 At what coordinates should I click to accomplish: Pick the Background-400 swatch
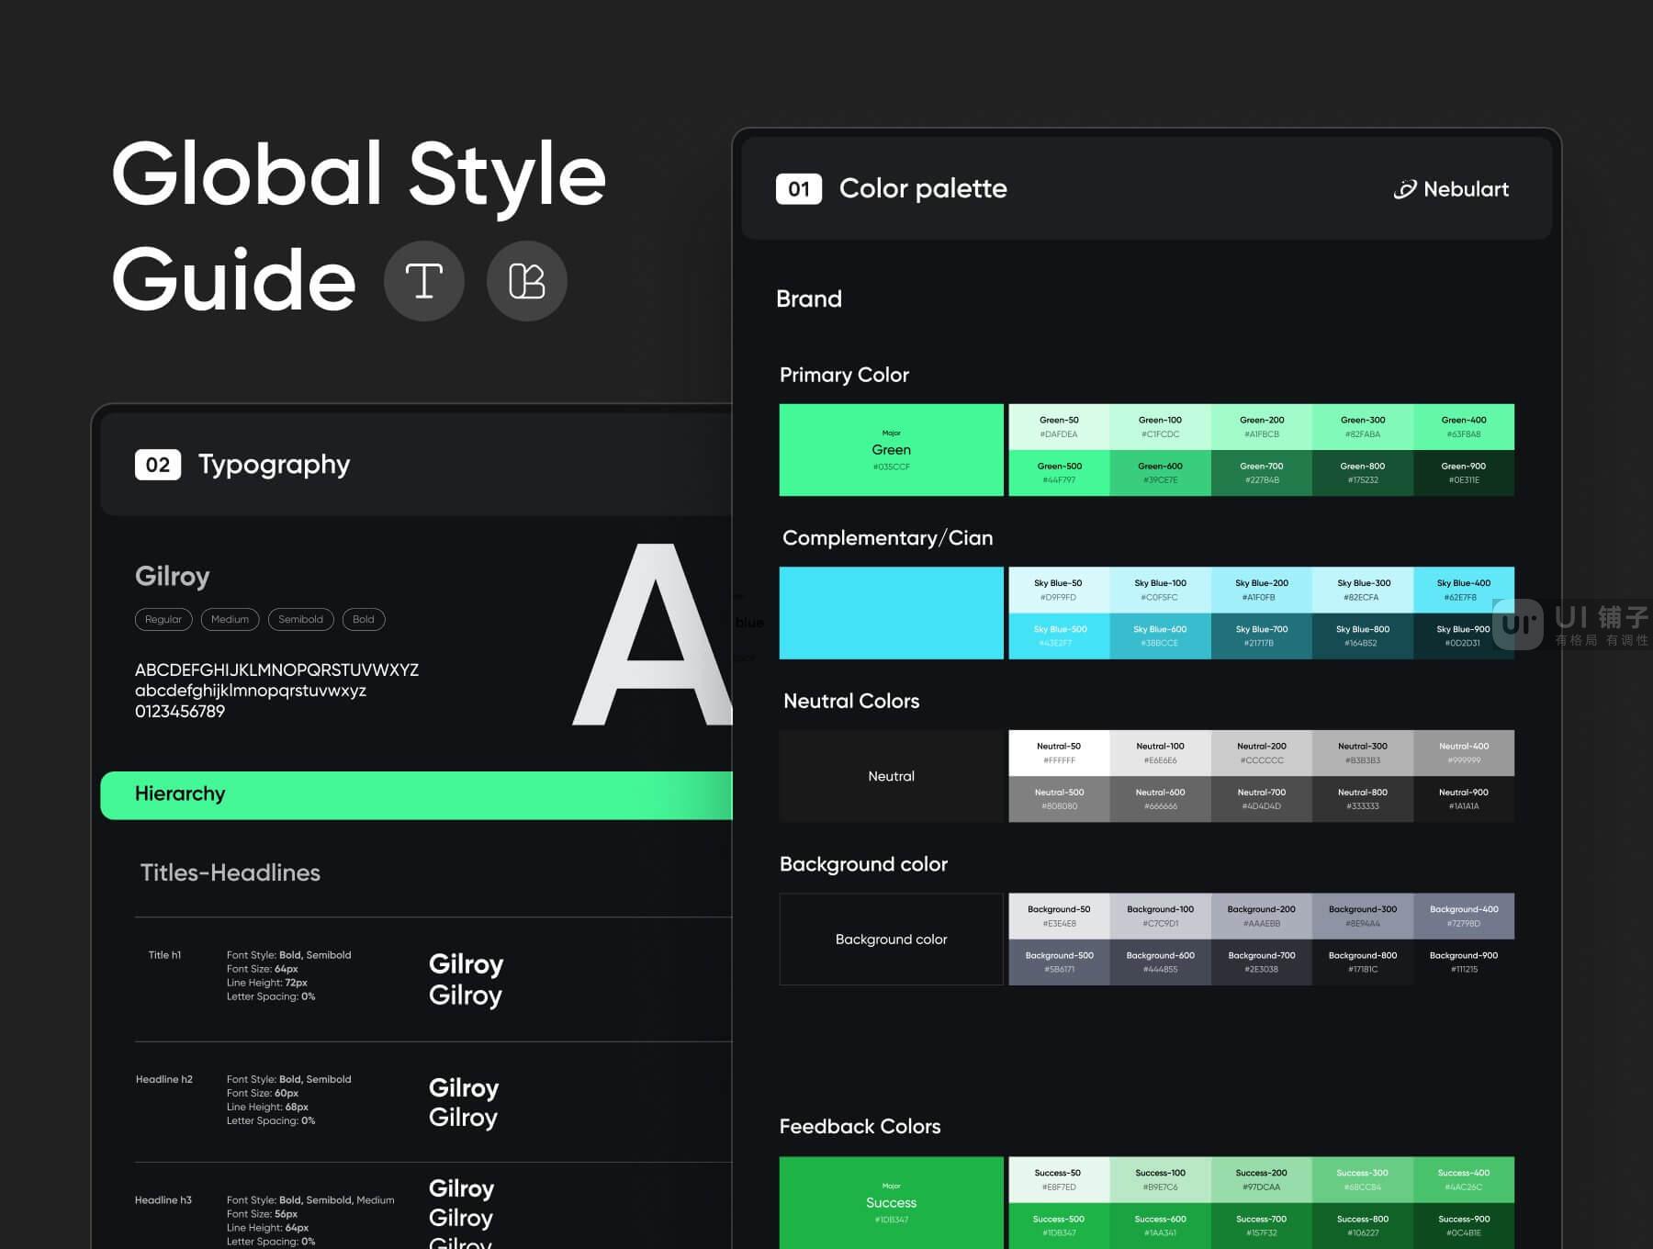pos(1464,917)
